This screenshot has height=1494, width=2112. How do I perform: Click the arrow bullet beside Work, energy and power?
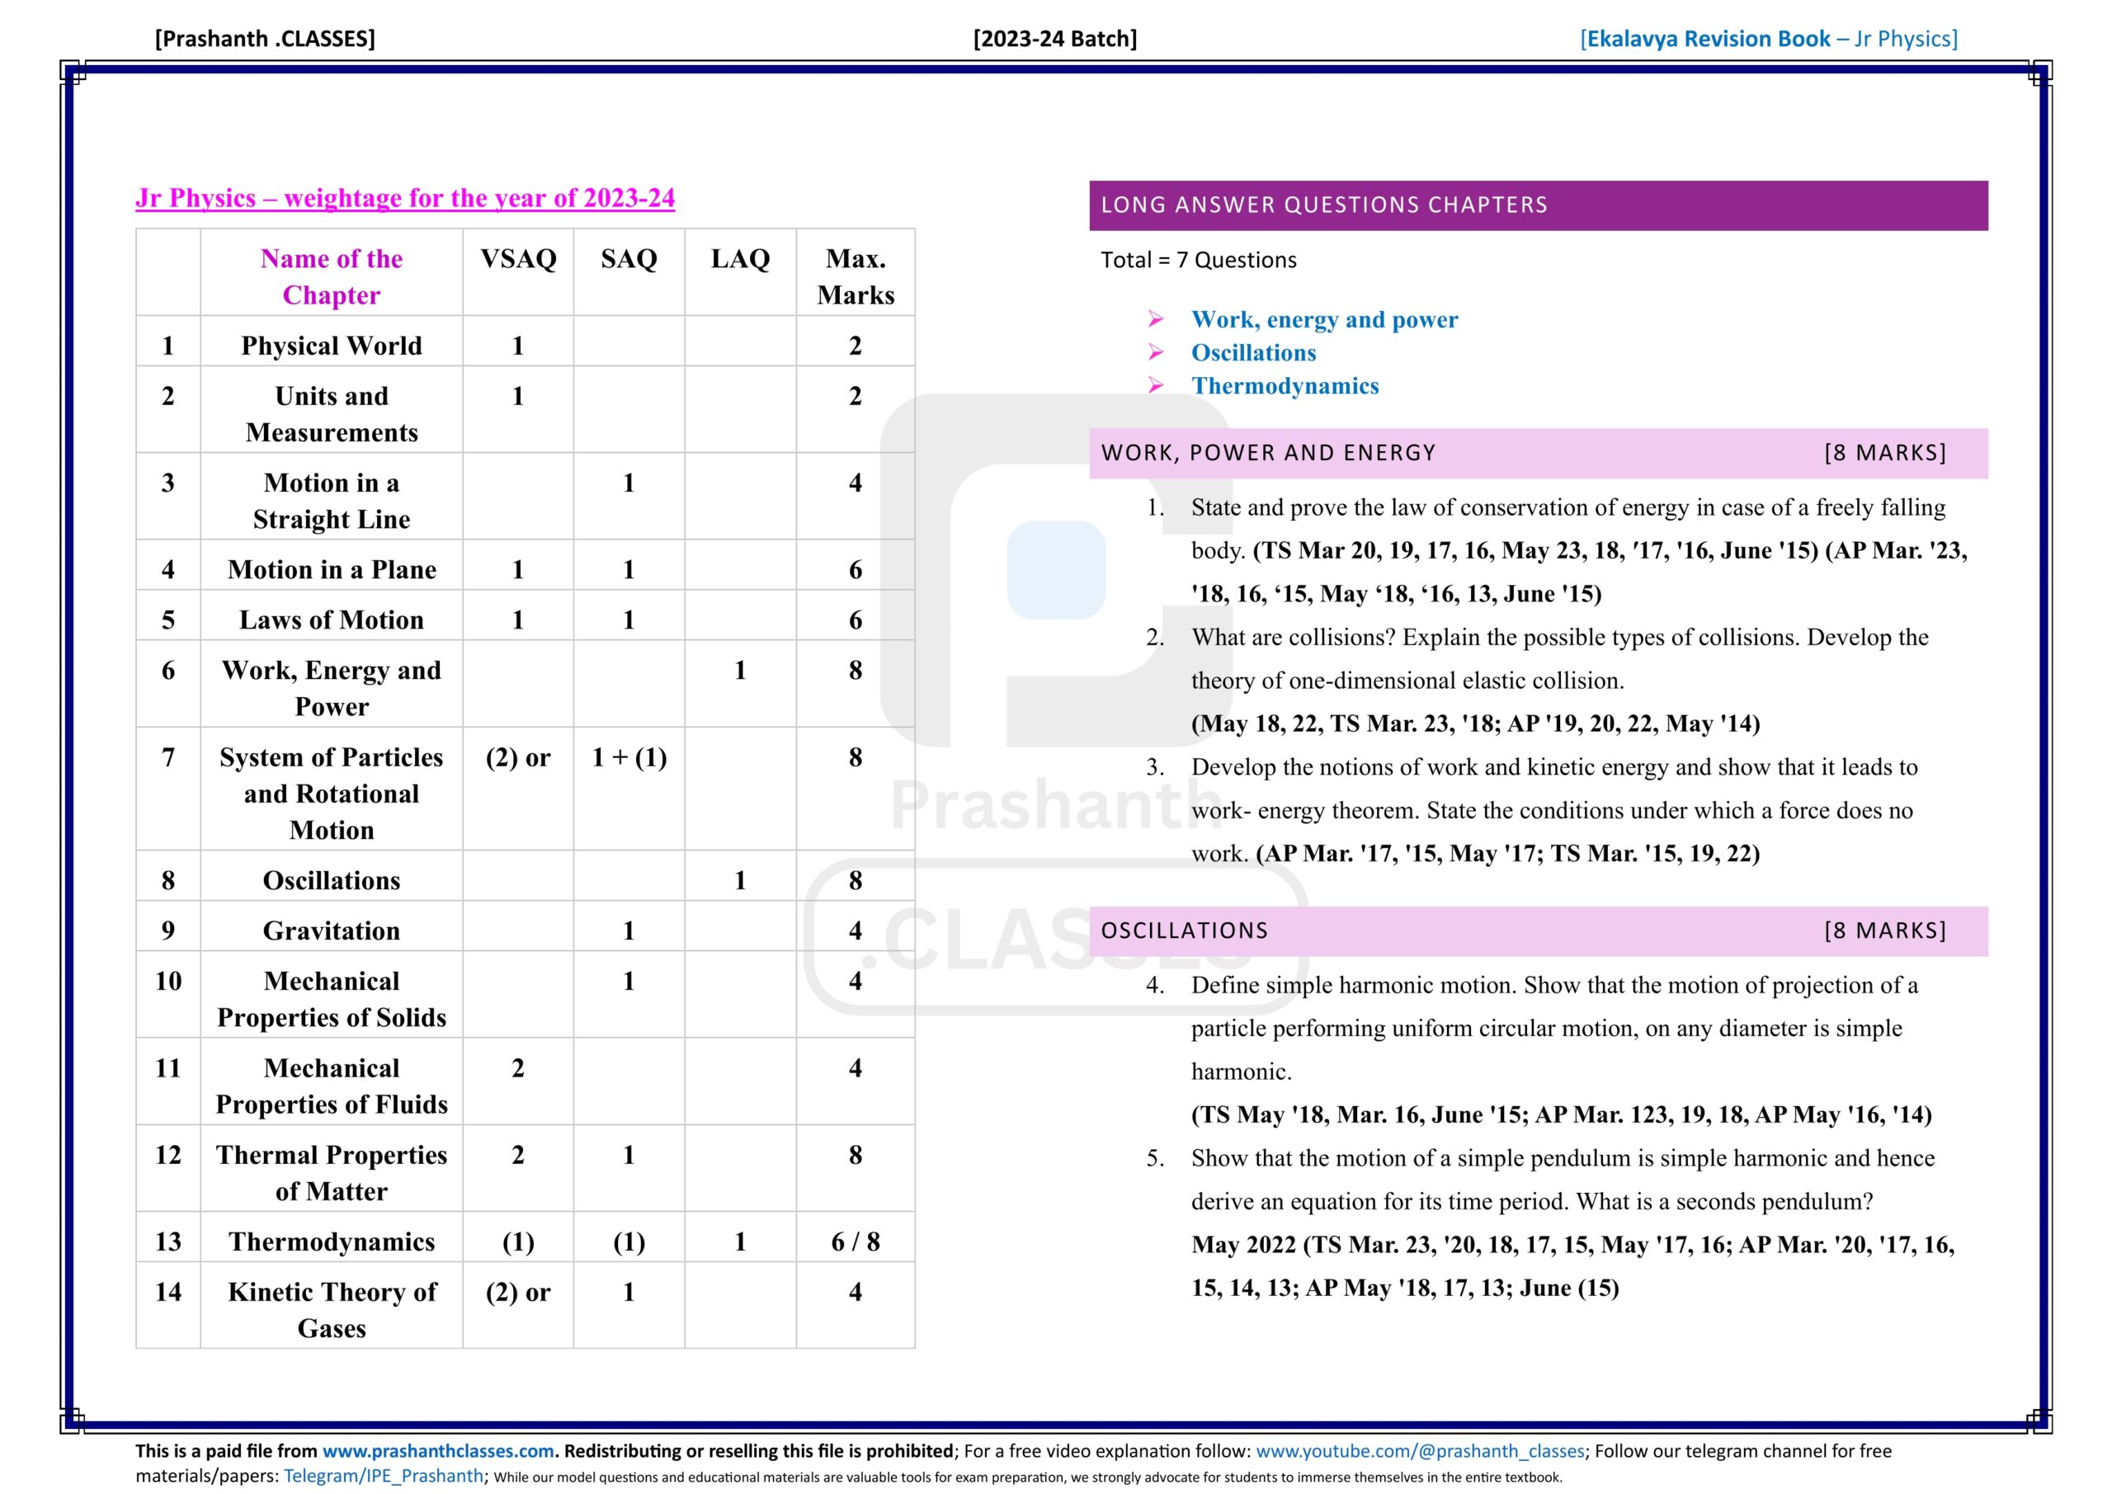(x=1155, y=319)
